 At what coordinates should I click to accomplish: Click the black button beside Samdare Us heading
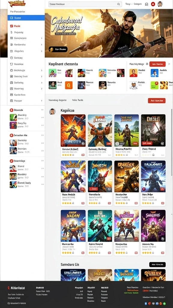coord(157,264)
